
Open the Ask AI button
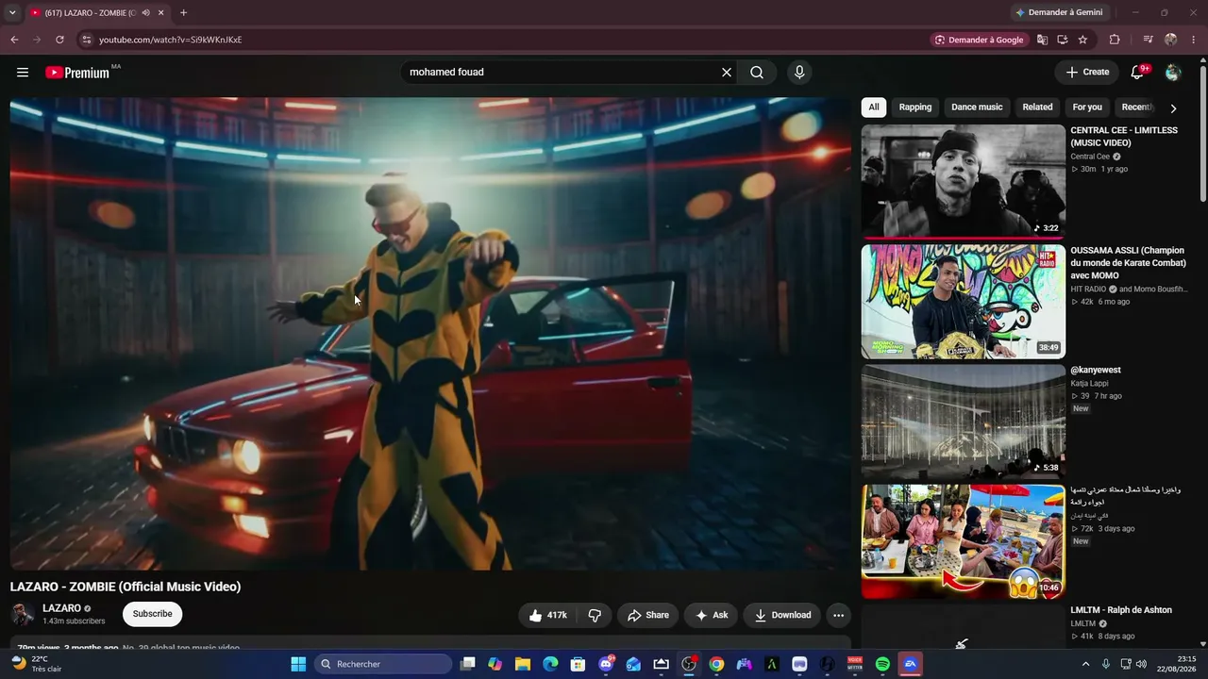712,615
